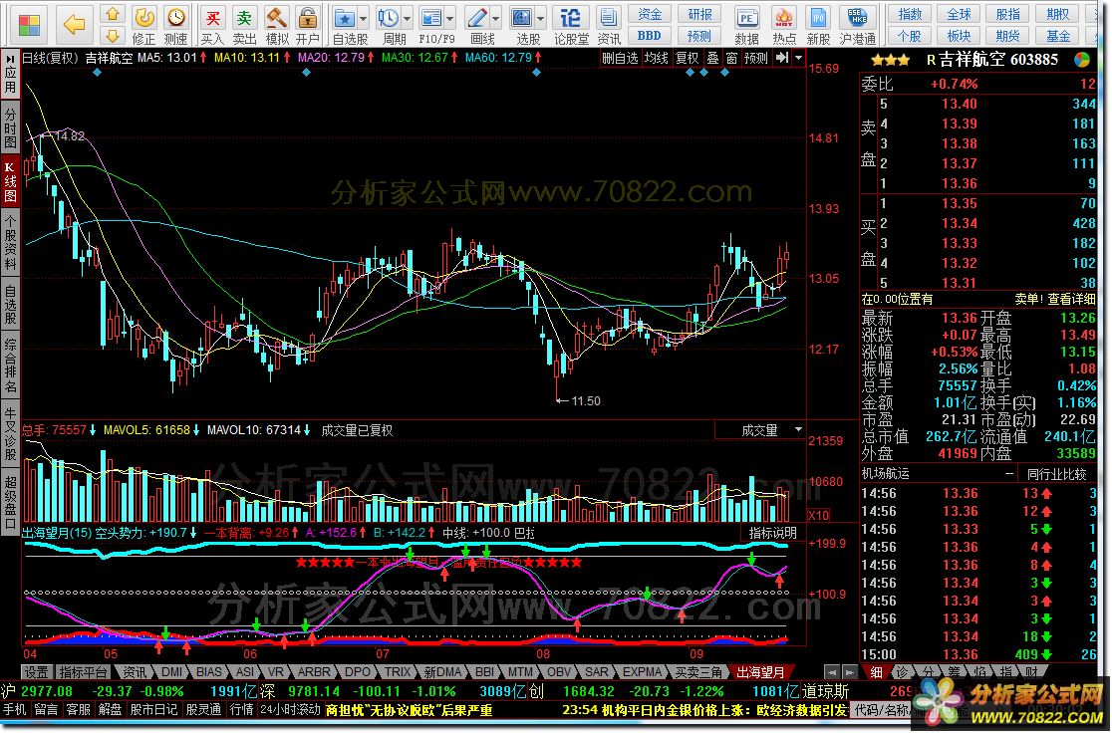Screen dimensions: 1112x733
Task: Open the 综合排名 sidebar tab
Action: (10, 366)
